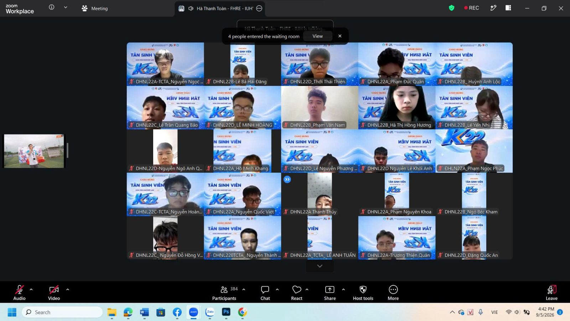
Task: Go to next page of video gallery
Action: pyautogui.click(x=320, y=266)
